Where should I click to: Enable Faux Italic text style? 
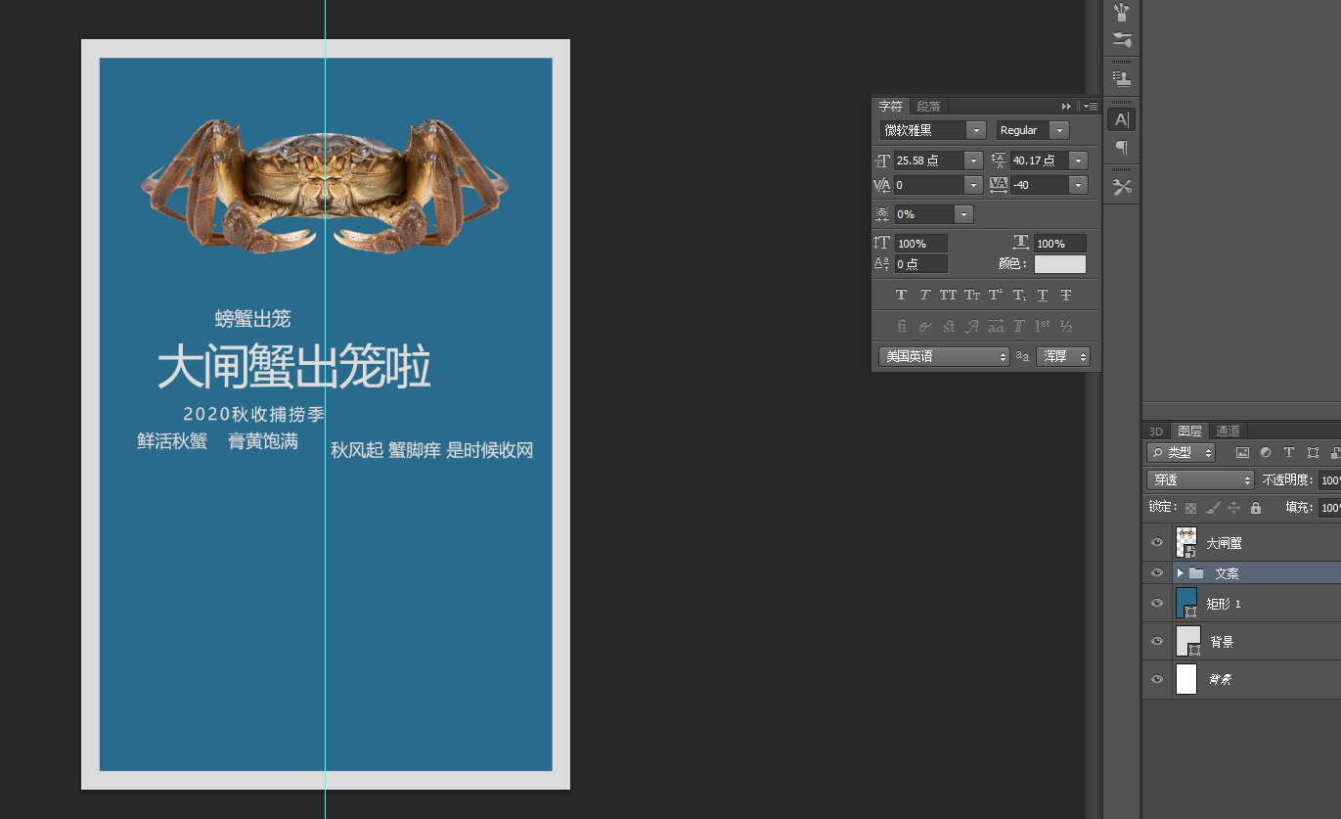point(924,295)
